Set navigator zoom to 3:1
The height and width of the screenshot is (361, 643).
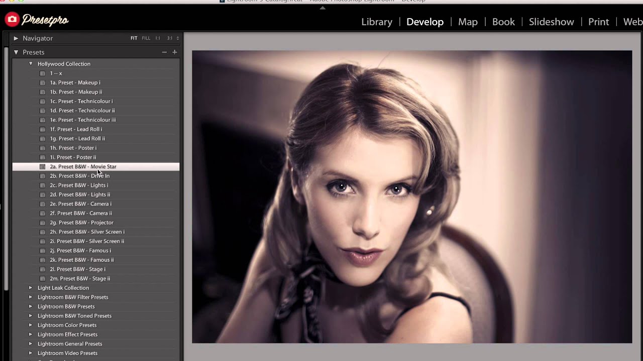[170, 38]
